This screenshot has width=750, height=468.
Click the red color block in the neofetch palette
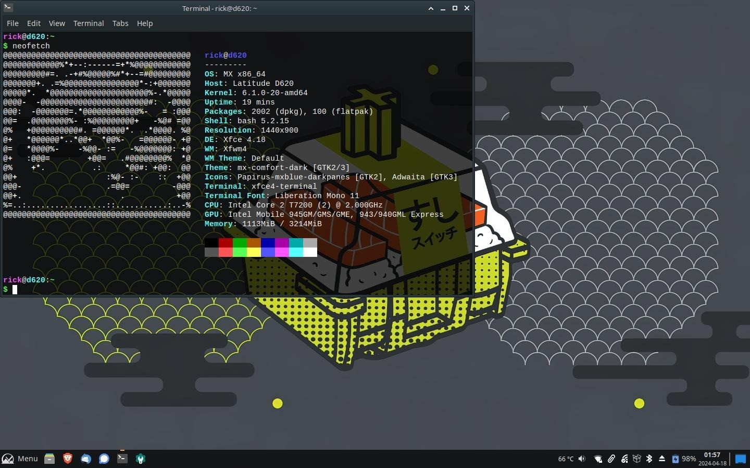tap(226, 243)
